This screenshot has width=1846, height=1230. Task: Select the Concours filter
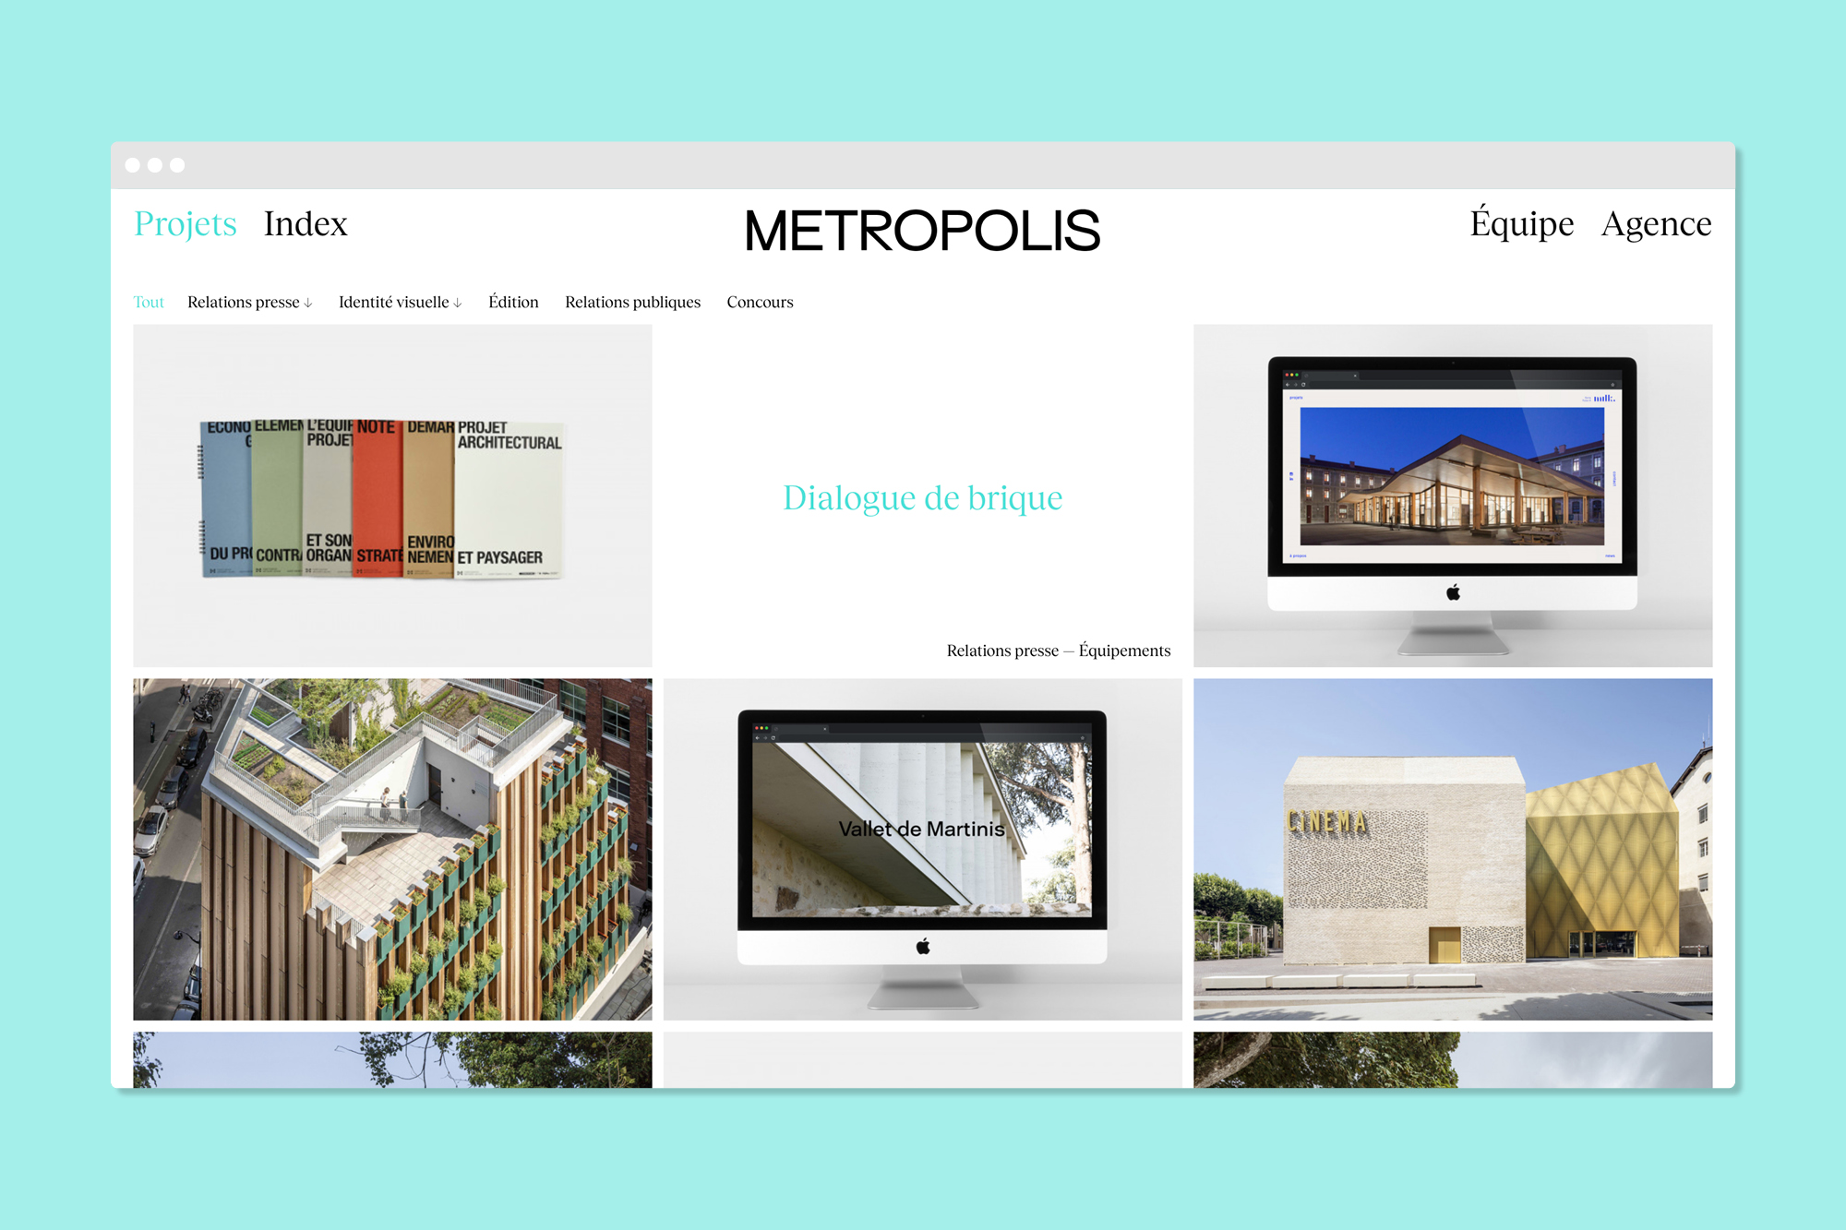[x=760, y=303]
